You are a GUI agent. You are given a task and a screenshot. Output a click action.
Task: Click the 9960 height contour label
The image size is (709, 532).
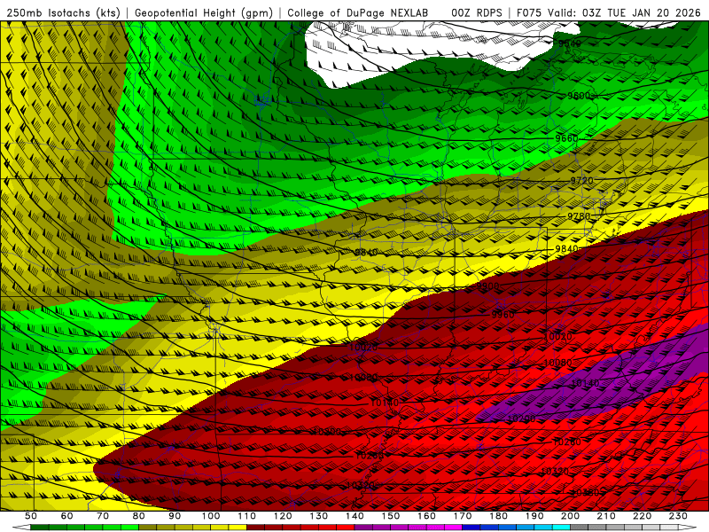[503, 315]
